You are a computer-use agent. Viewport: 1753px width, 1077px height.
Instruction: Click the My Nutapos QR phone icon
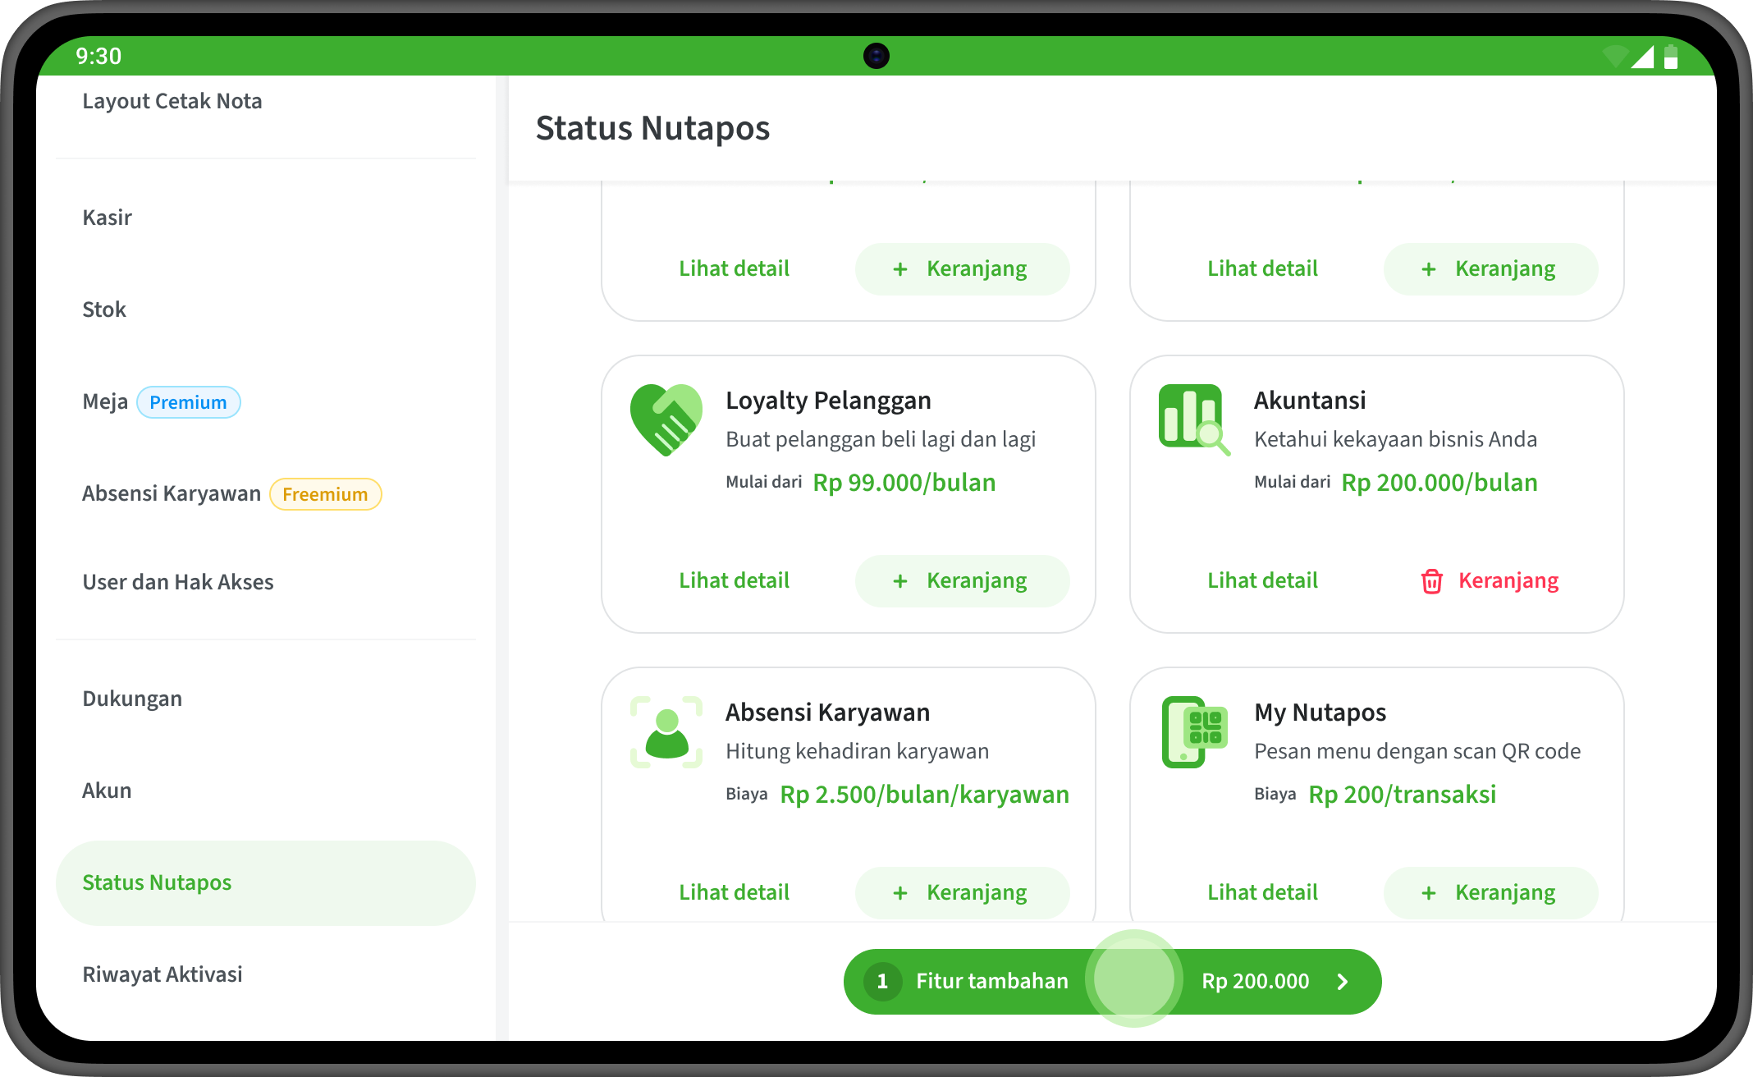click(1194, 731)
